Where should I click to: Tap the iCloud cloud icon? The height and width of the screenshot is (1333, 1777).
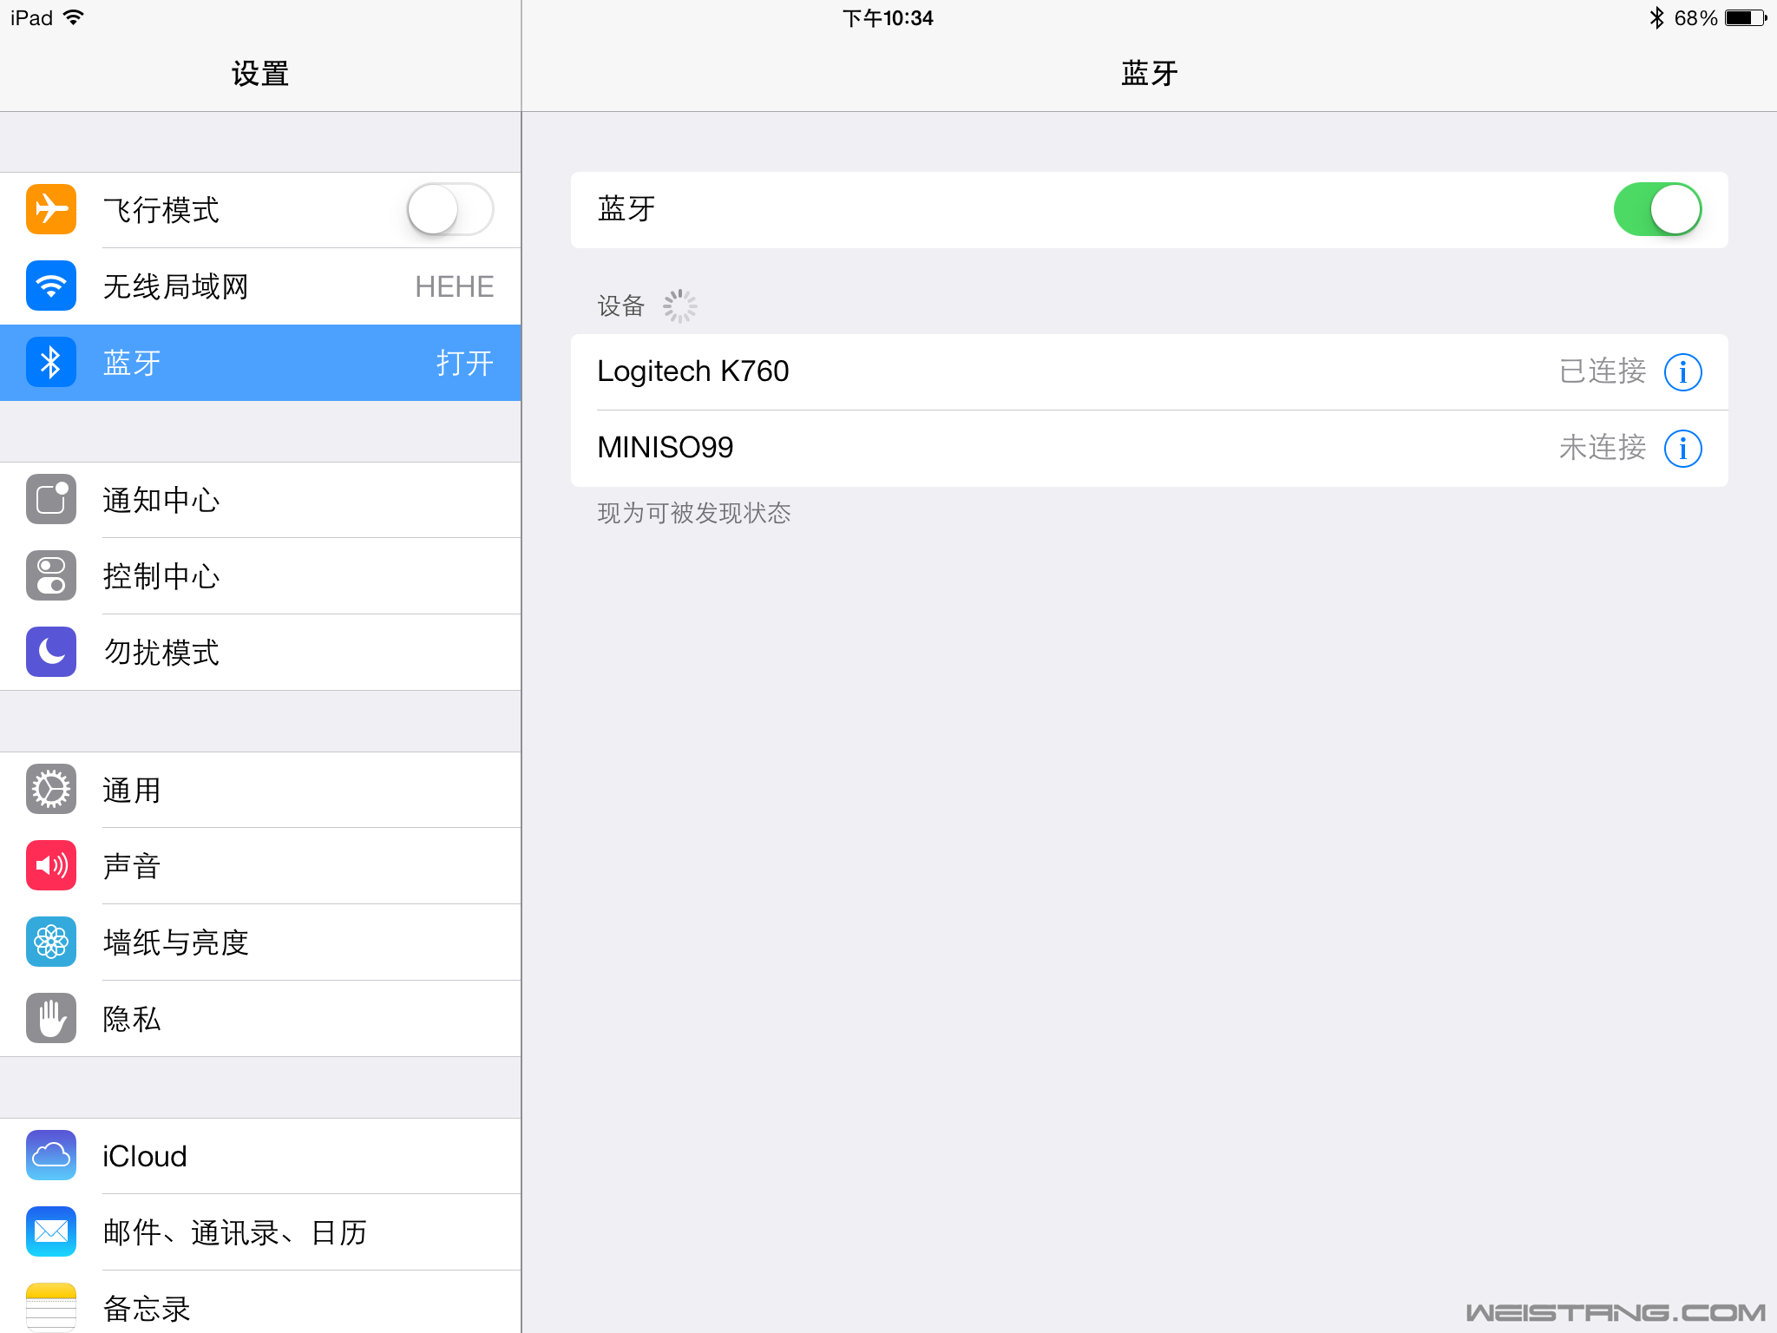[x=51, y=1155]
